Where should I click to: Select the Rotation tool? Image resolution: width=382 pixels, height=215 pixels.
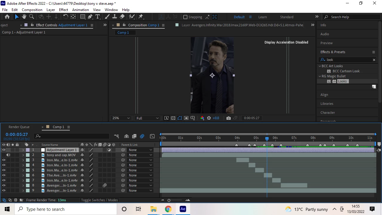click(x=65, y=17)
